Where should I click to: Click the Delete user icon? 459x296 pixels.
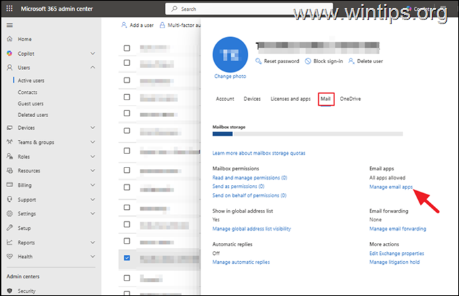pyautogui.click(x=351, y=61)
